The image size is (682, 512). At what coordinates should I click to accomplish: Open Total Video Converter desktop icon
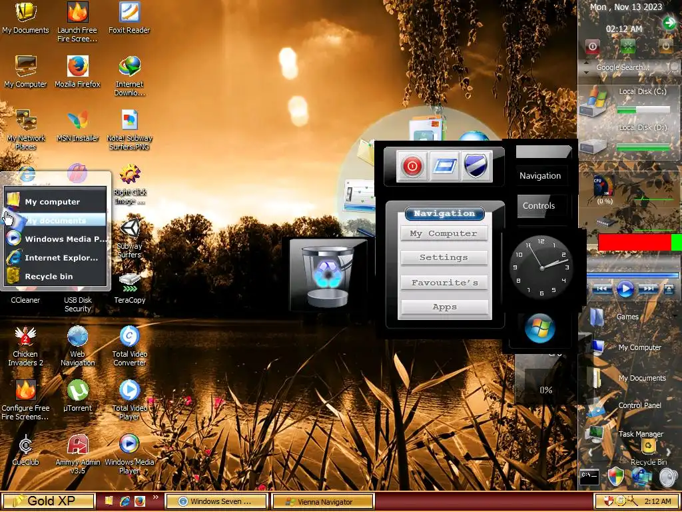pos(130,346)
